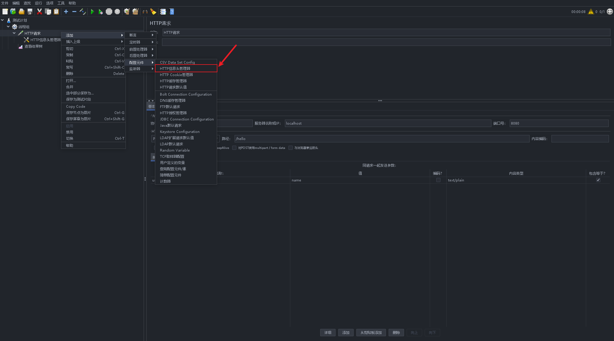Click the blue plus Expand All icon
This screenshot has width=614, height=341.
[66, 12]
